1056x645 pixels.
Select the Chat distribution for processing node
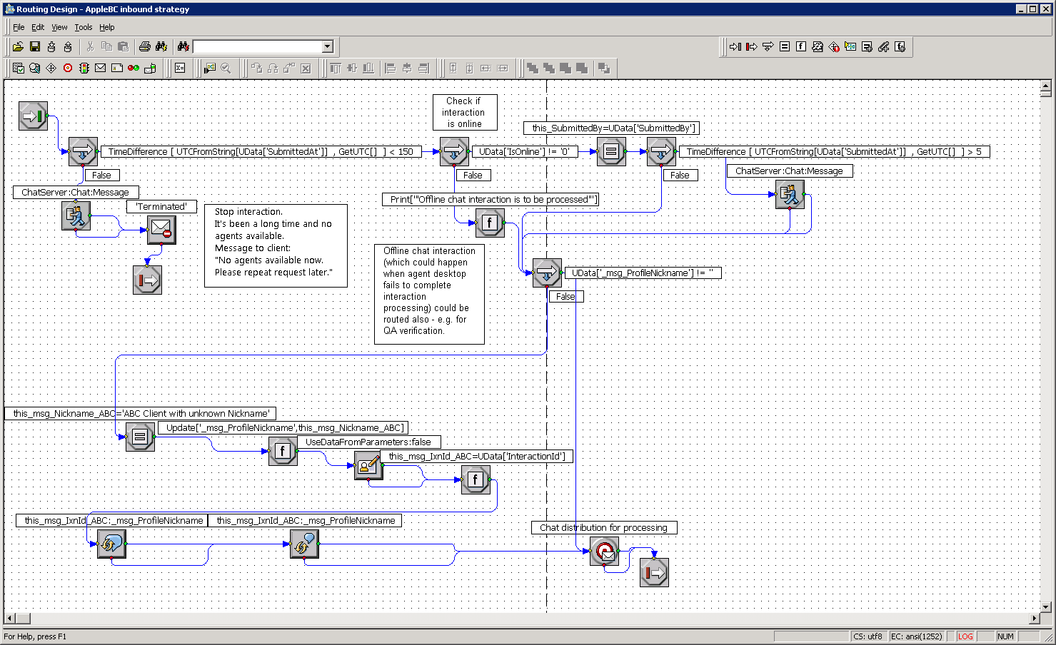click(x=604, y=551)
